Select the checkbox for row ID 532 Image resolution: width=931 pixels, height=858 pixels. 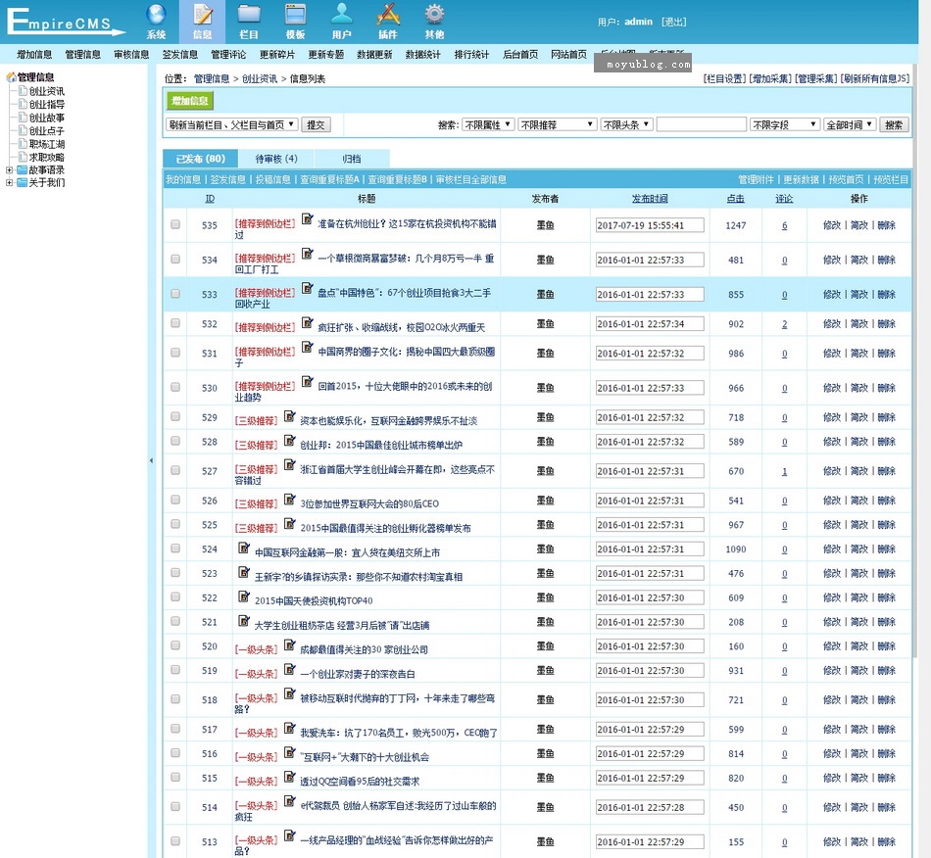pos(175,323)
